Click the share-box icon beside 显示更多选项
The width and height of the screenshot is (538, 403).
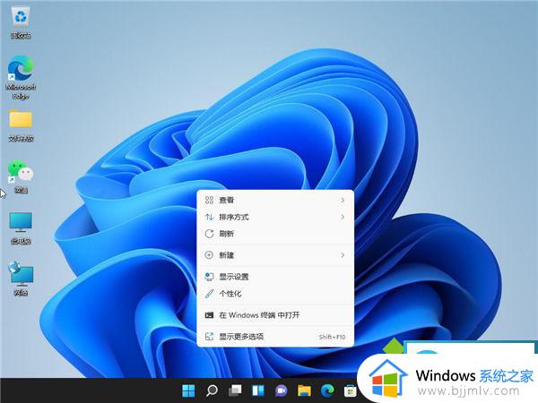tap(209, 337)
